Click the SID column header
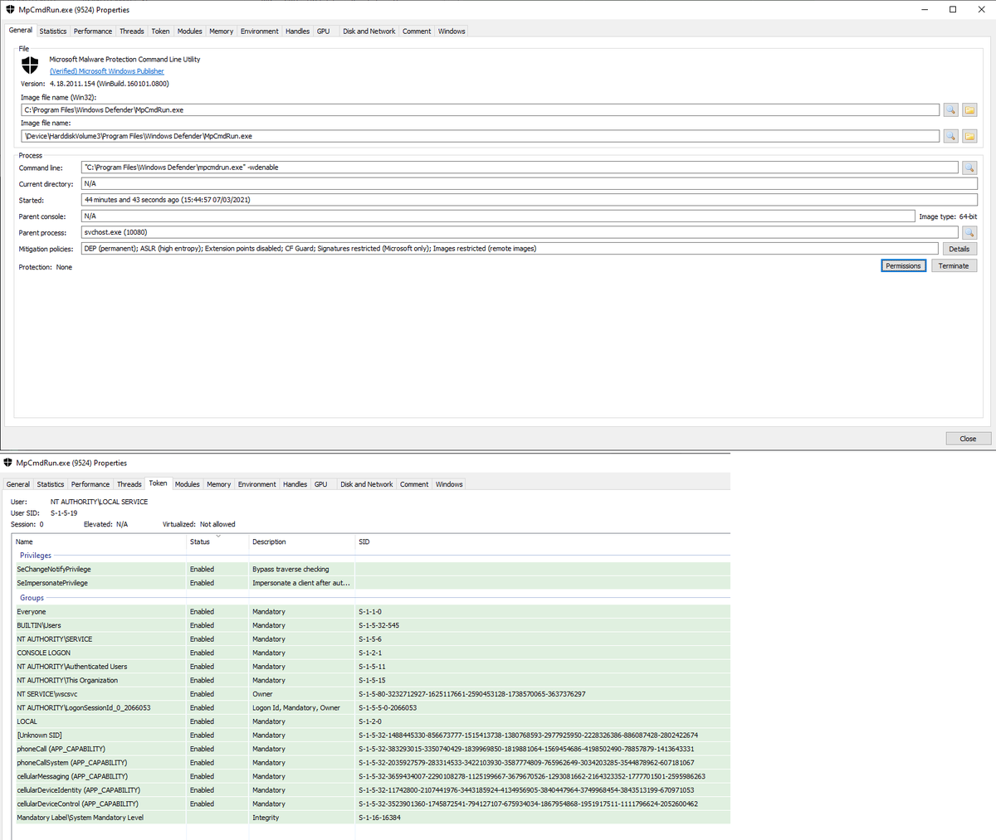Image resolution: width=996 pixels, height=840 pixels. 543,542
